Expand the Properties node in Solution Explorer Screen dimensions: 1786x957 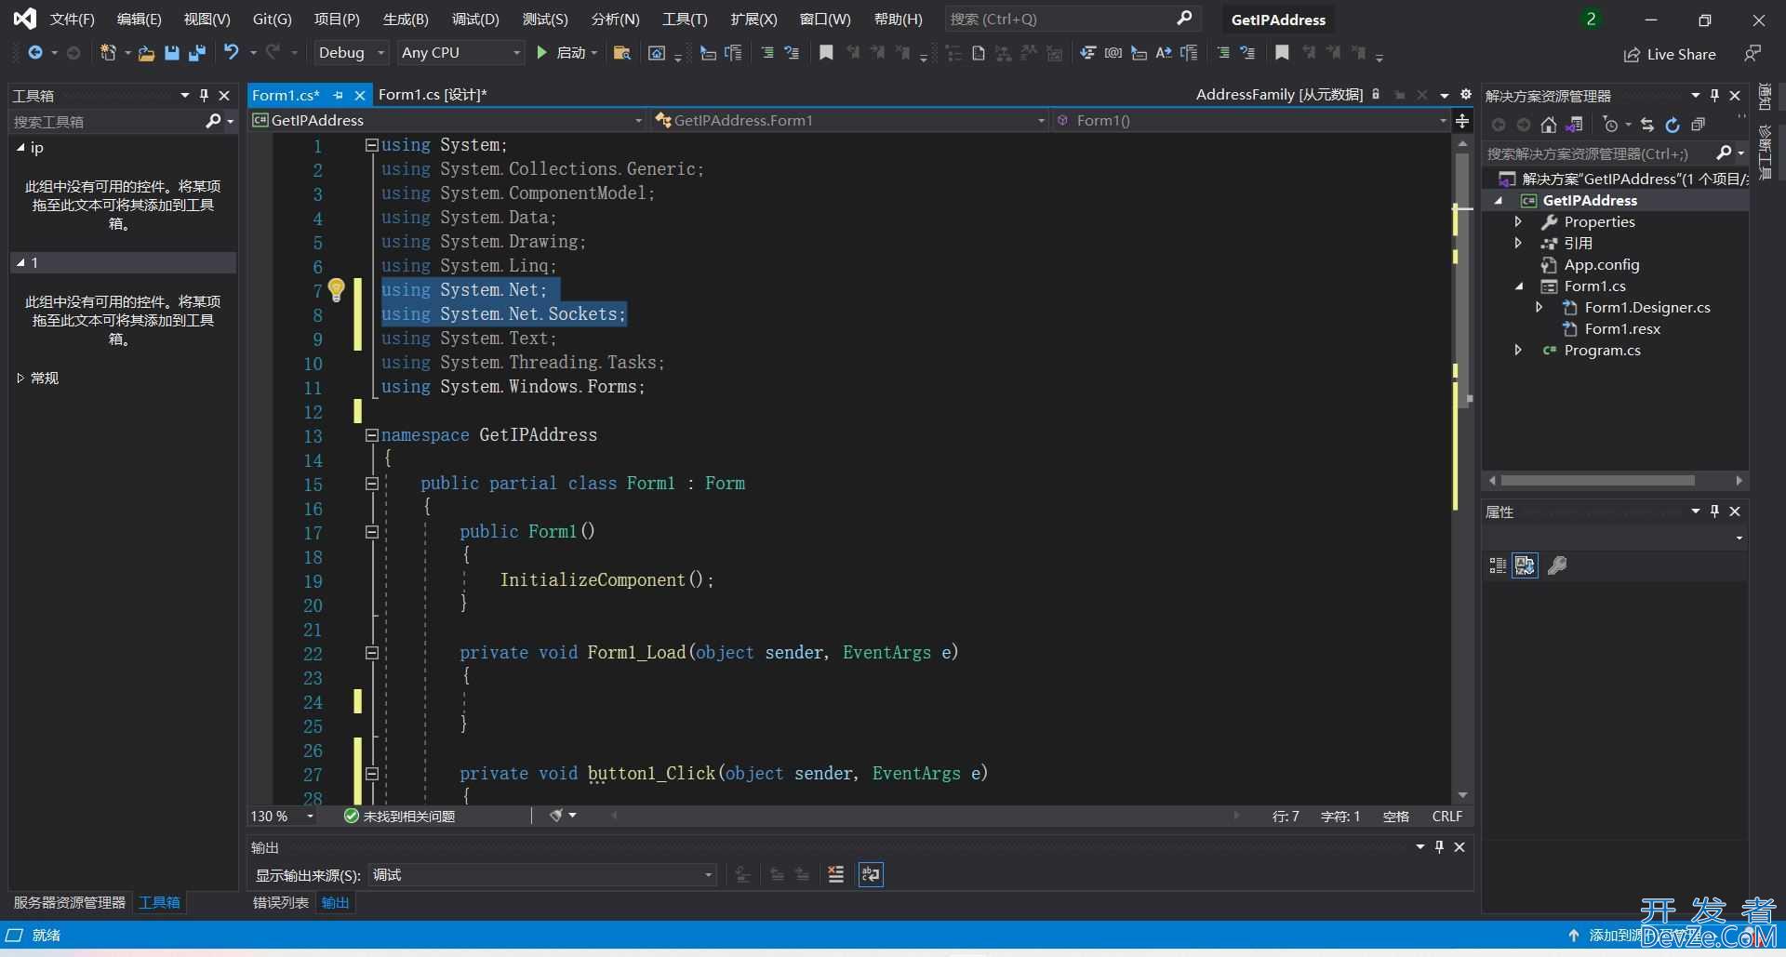[1518, 221]
